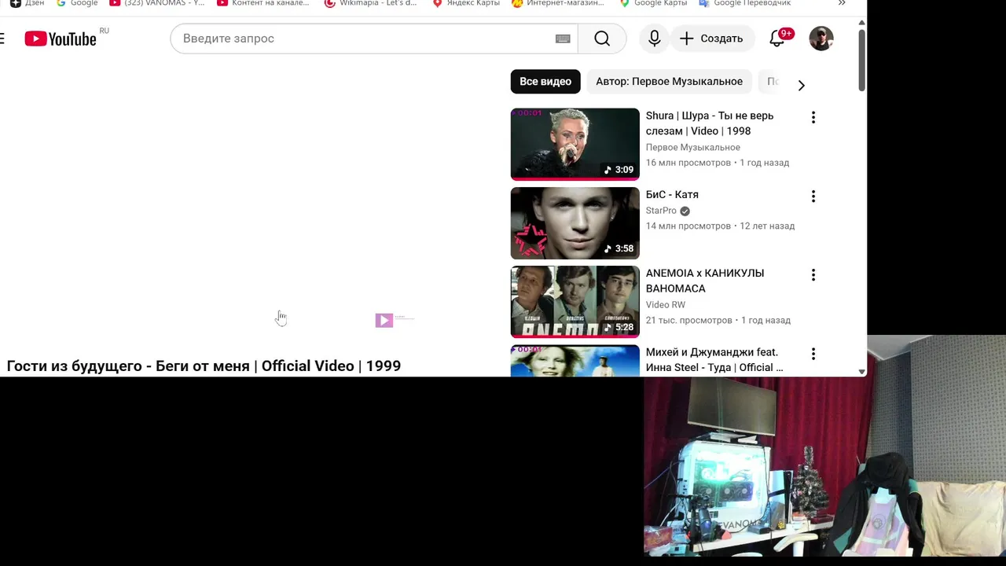Open video title Михей и Джуманджи feat. Инна Steel
Screen dimensions: 1006x566
click(x=714, y=360)
